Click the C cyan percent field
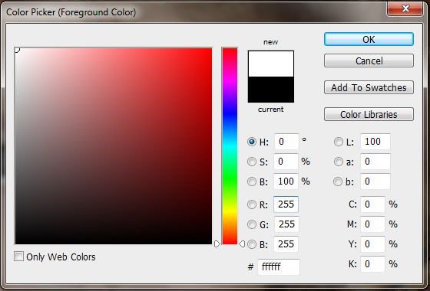 (372, 204)
